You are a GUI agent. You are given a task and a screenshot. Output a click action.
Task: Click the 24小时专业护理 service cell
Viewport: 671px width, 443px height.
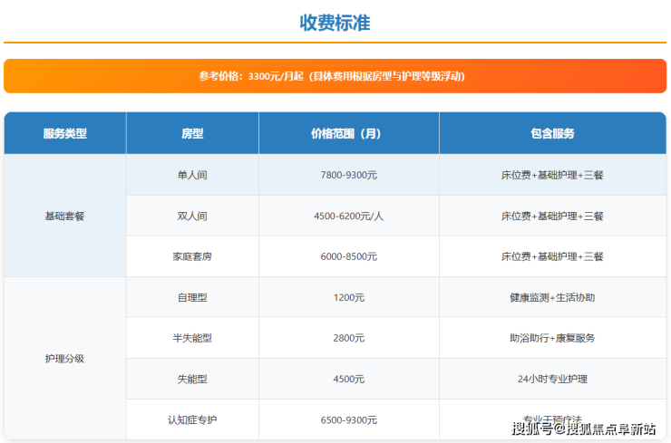[552, 379]
